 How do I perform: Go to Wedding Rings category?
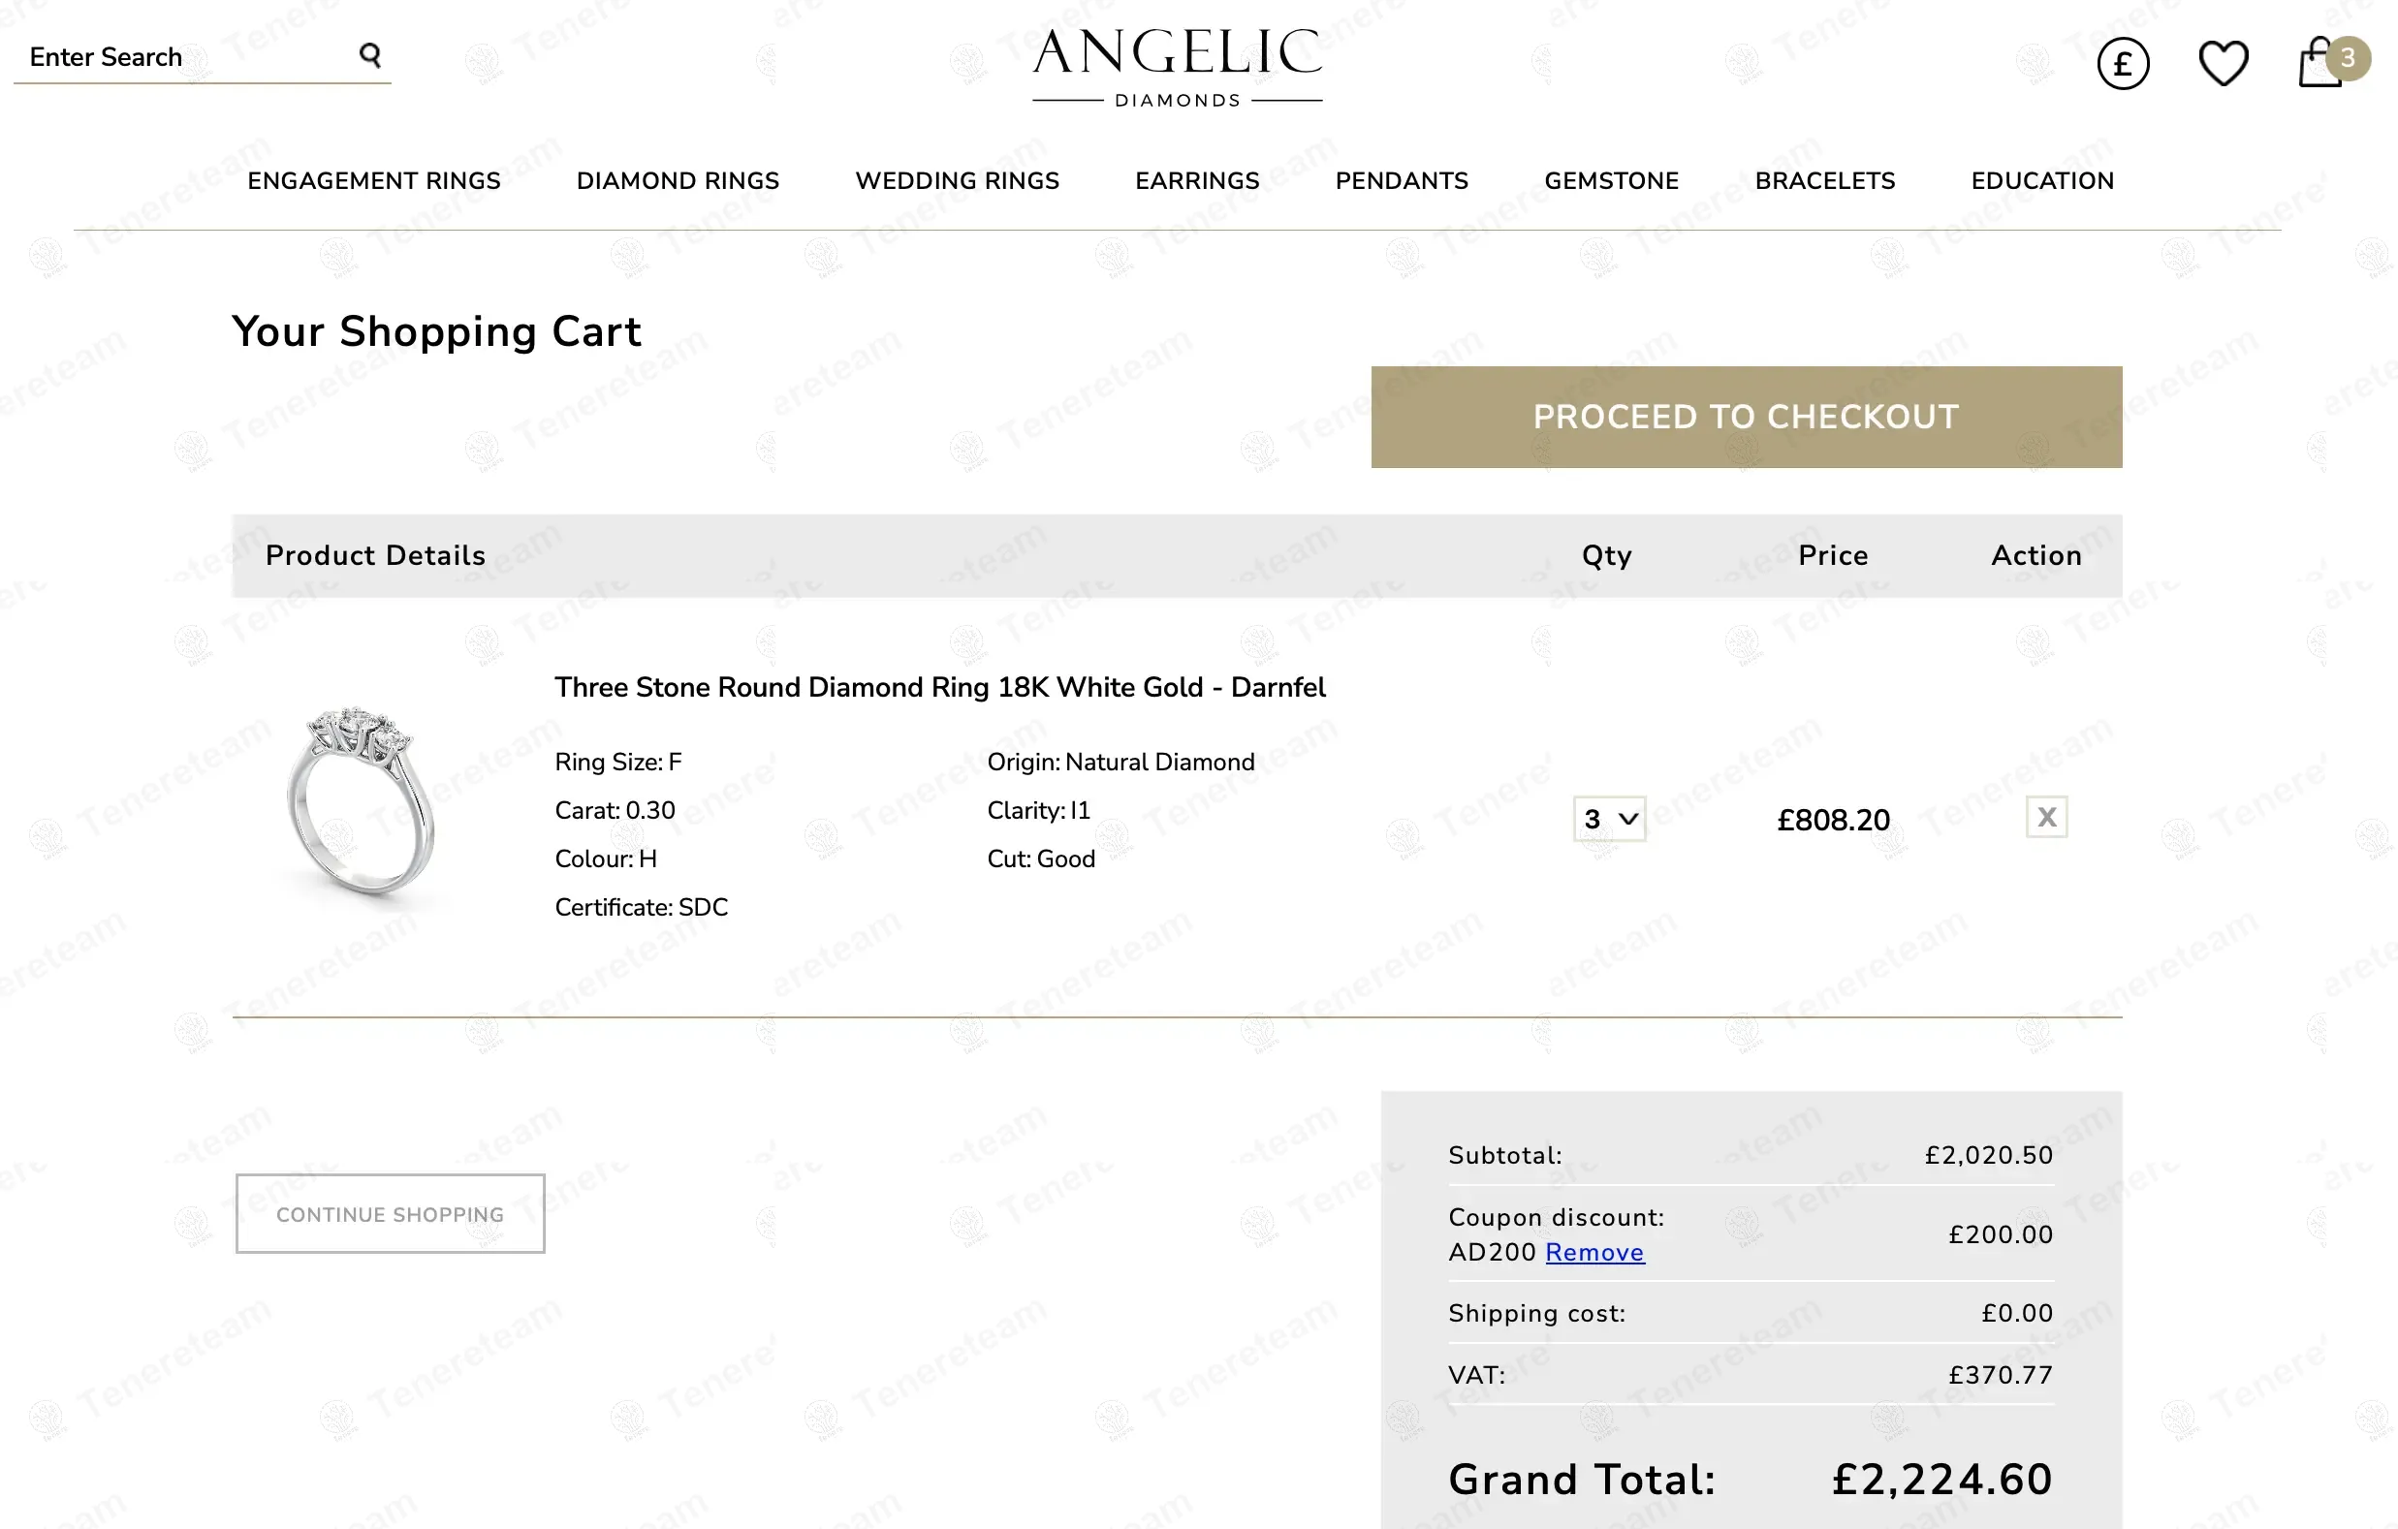(x=957, y=181)
